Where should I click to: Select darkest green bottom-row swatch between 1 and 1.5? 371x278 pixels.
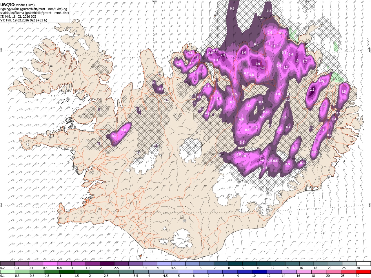[67, 272]
